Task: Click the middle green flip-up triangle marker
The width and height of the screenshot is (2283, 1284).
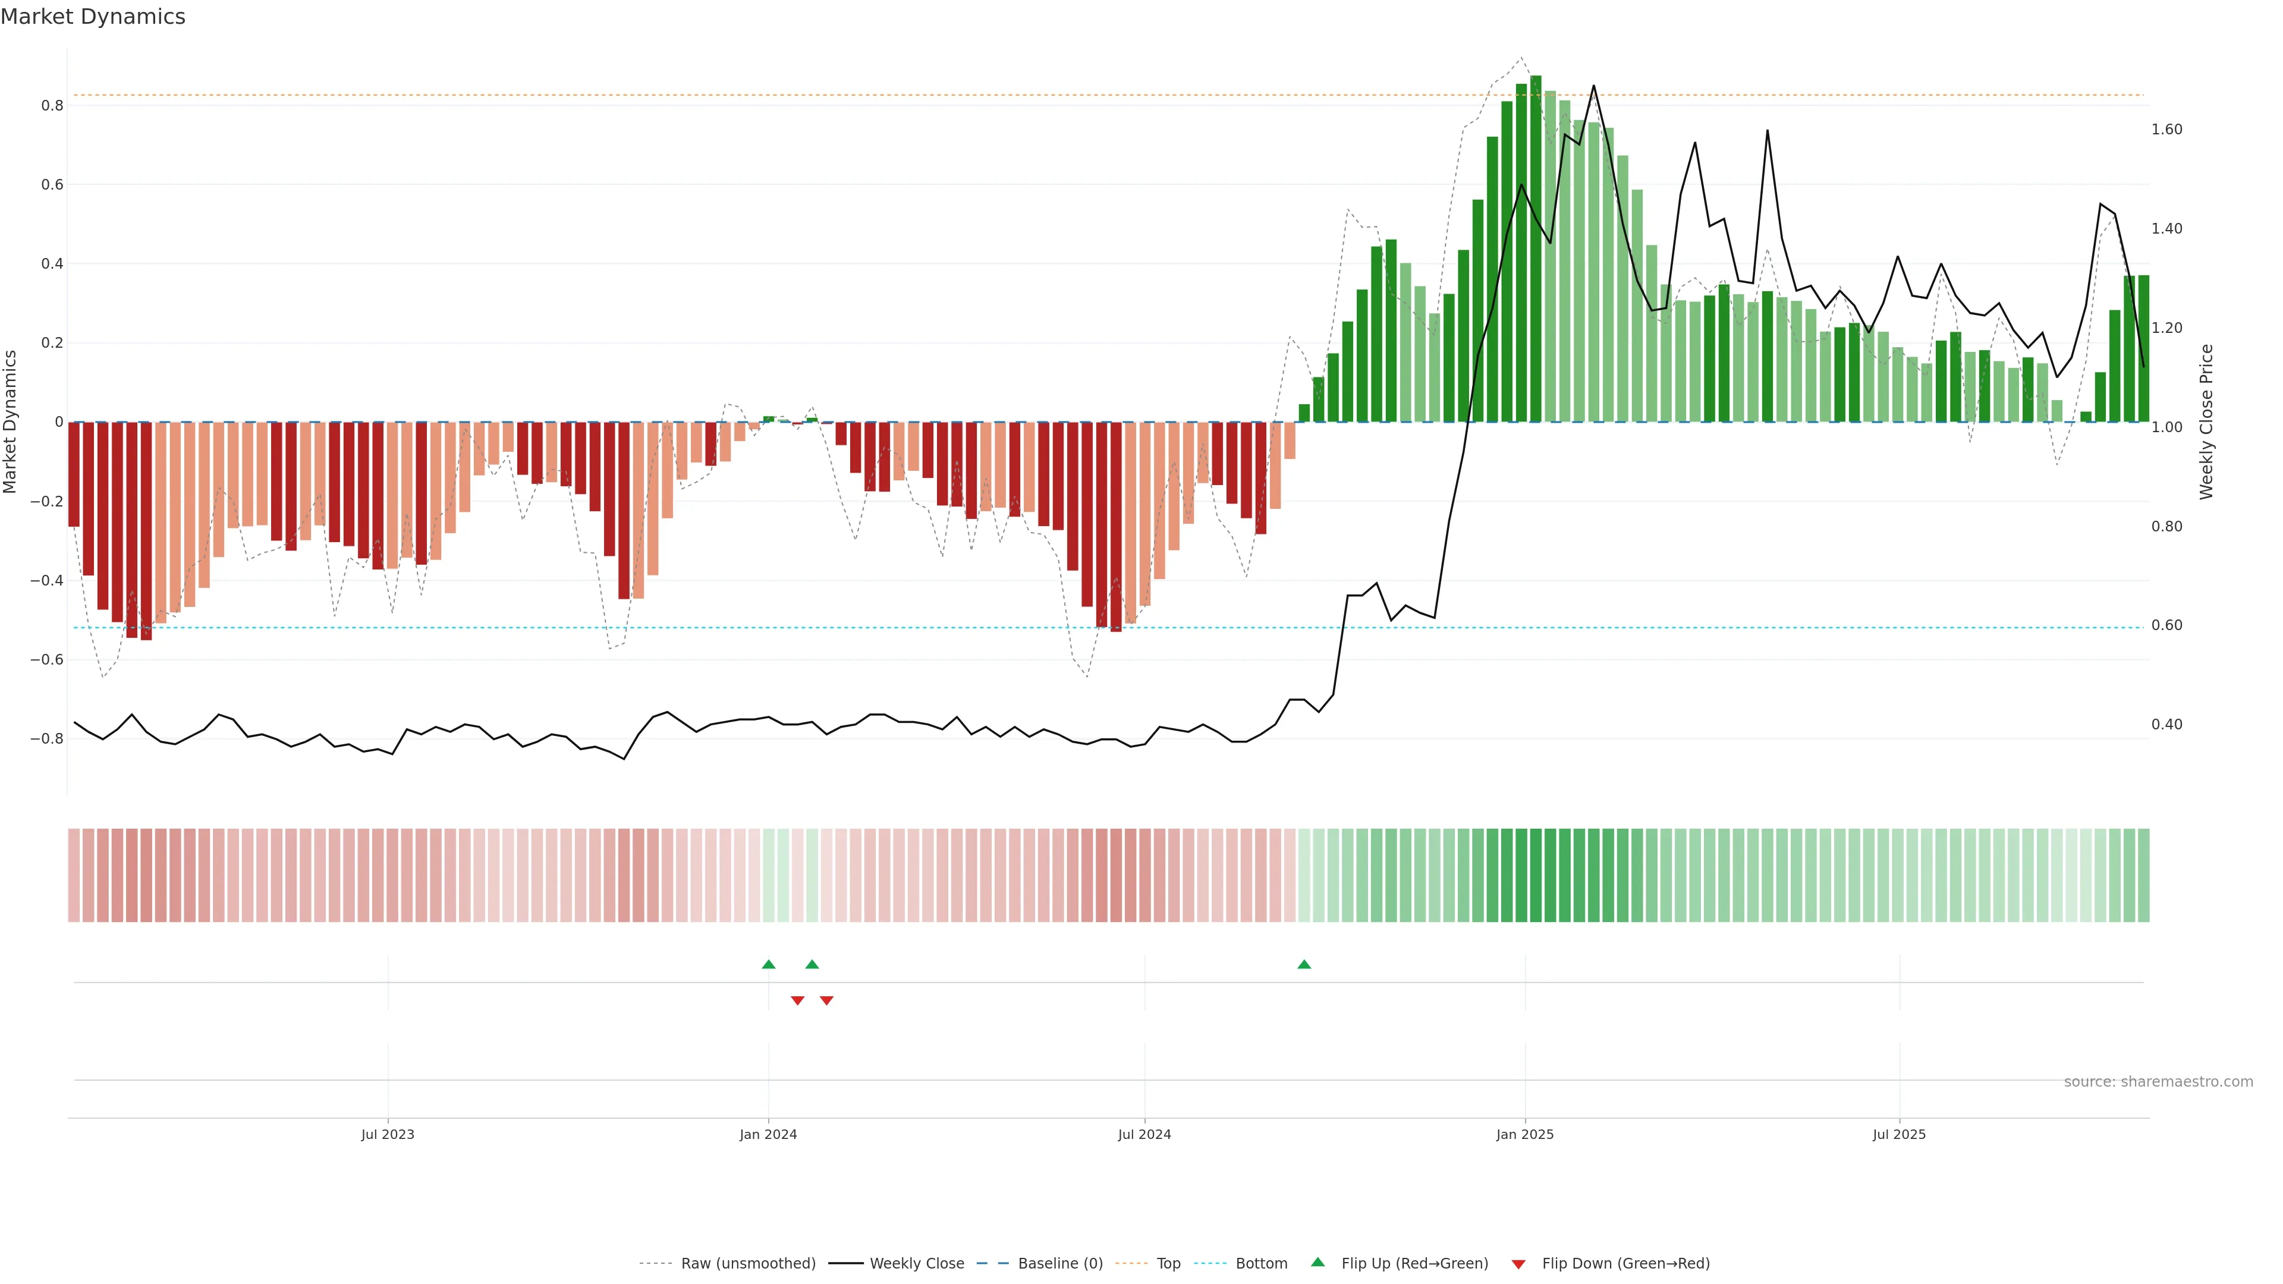Action: (x=812, y=964)
